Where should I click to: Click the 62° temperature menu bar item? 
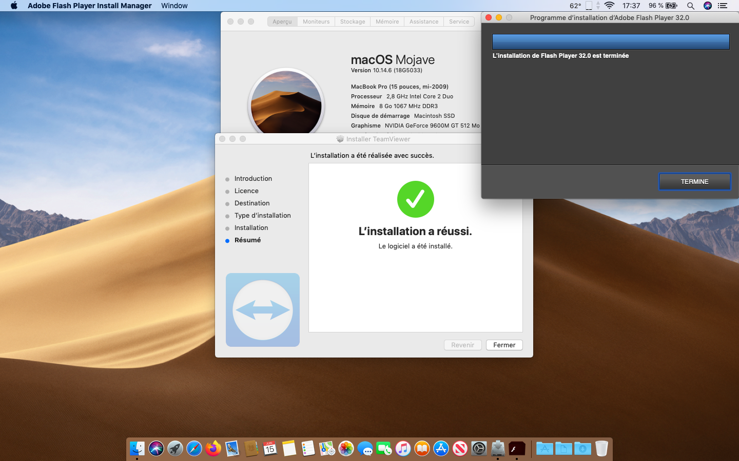[x=575, y=6]
